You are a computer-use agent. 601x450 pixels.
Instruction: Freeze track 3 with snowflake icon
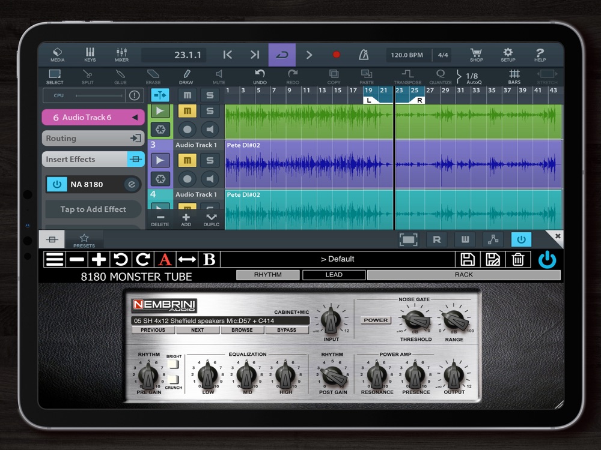[160, 179]
